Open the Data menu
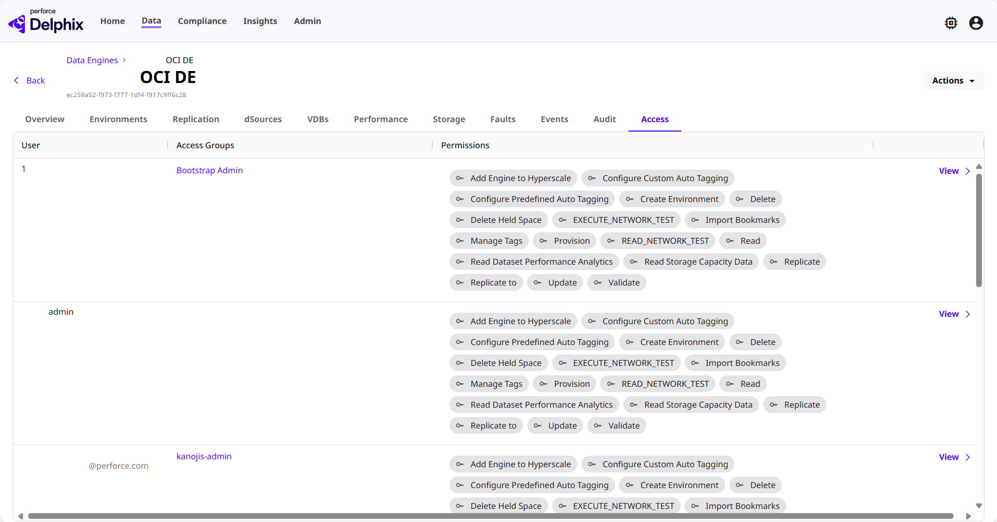The width and height of the screenshot is (997, 522). pos(151,21)
